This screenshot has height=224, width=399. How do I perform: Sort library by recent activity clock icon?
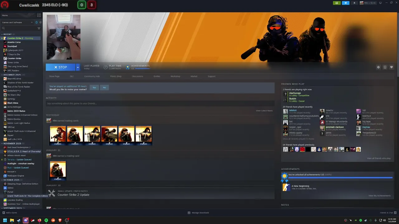coord(36,22)
